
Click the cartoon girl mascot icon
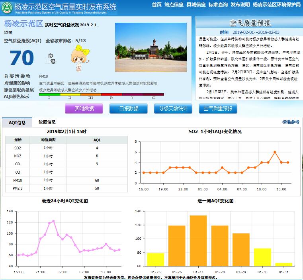[x=78, y=60]
